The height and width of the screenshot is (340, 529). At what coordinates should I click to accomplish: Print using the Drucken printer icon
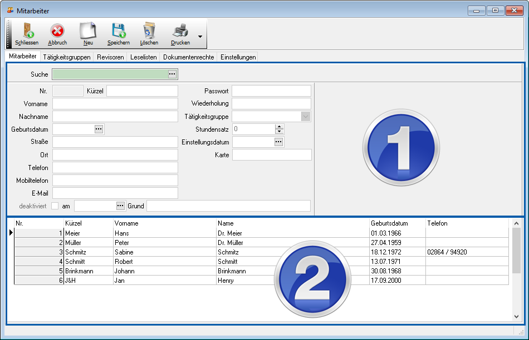pos(180,31)
